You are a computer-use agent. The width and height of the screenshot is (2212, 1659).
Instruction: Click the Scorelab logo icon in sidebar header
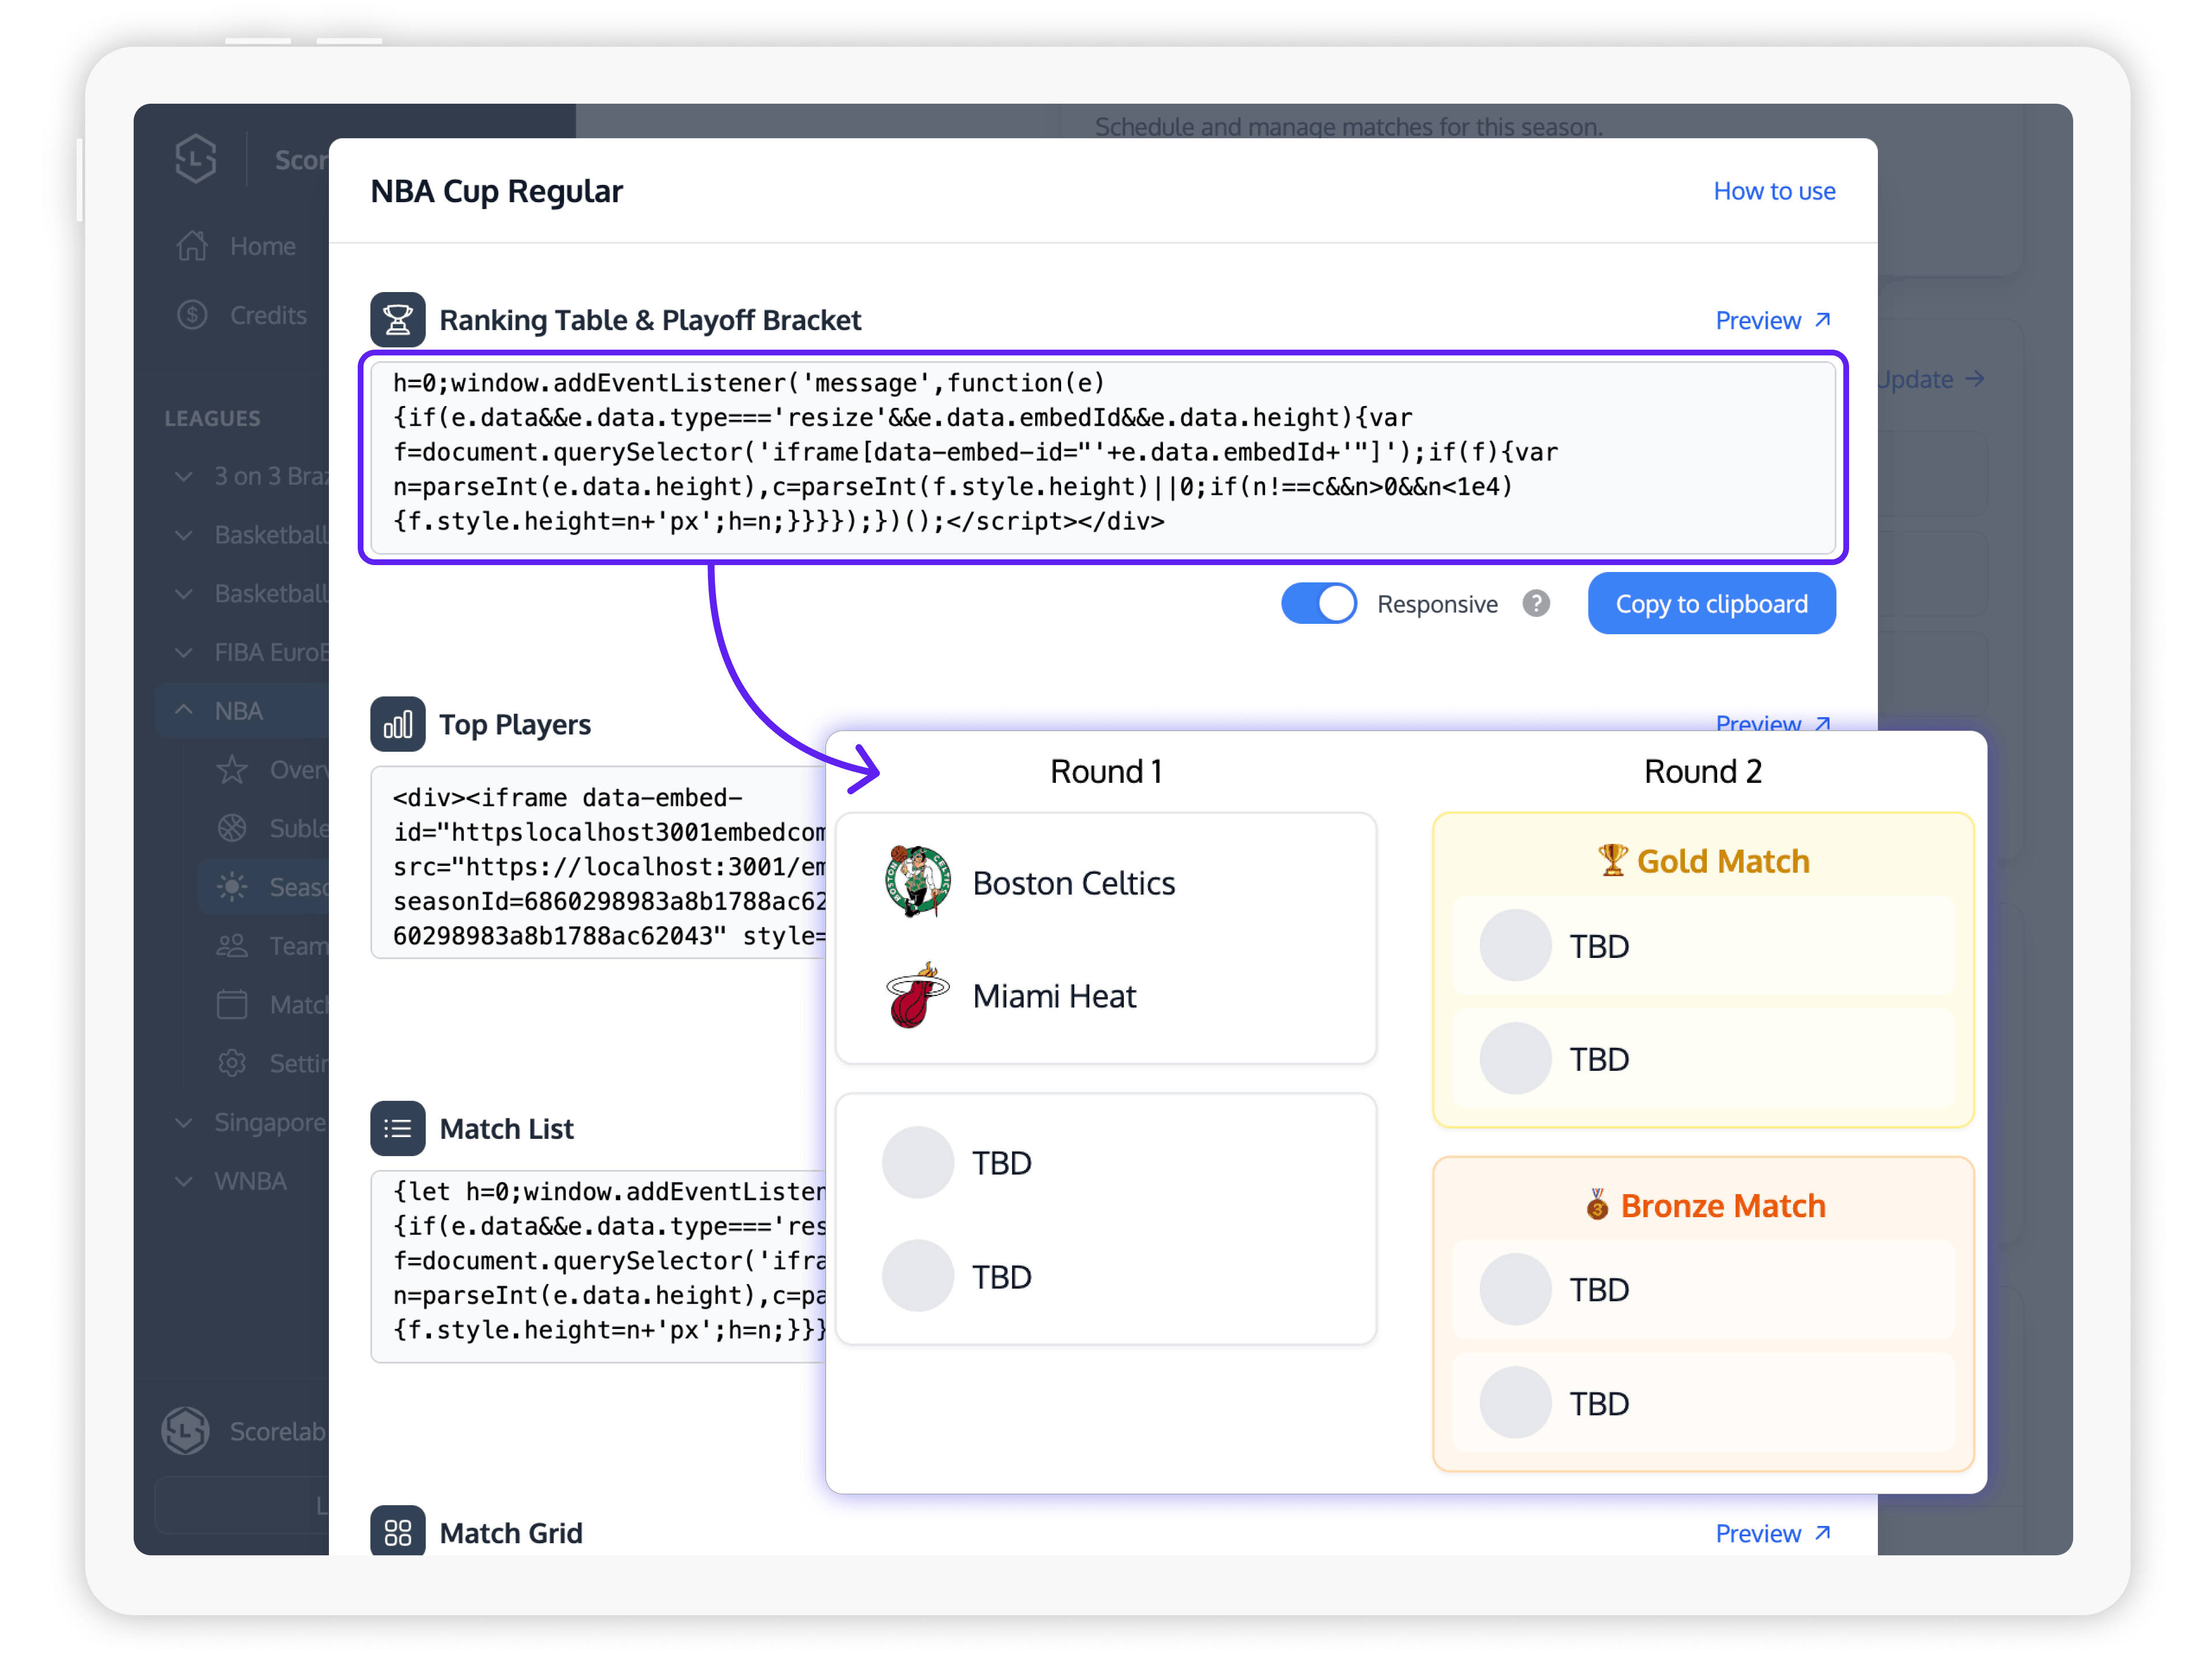pos(196,158)
